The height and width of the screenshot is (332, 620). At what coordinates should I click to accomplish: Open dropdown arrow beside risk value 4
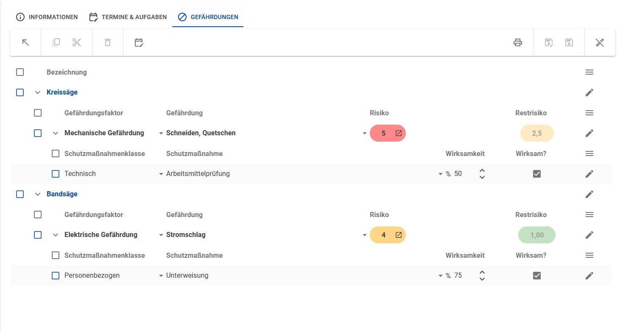tap(365, 235)
